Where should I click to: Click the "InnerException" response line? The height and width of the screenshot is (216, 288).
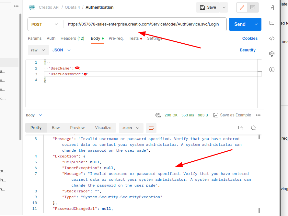(x=89, y=168)
